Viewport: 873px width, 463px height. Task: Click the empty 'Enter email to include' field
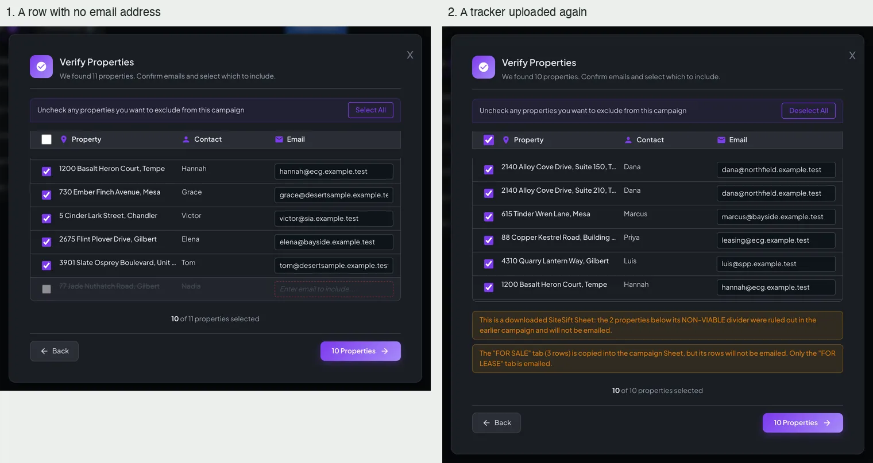tap(334, 289)
